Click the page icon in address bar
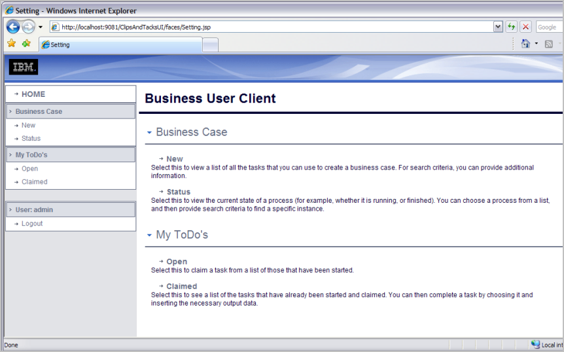564x352 pixels. (x=55, y=27)
